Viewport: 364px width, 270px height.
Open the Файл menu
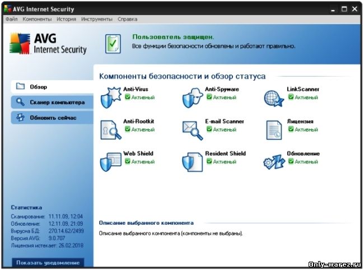coord(11,18)
